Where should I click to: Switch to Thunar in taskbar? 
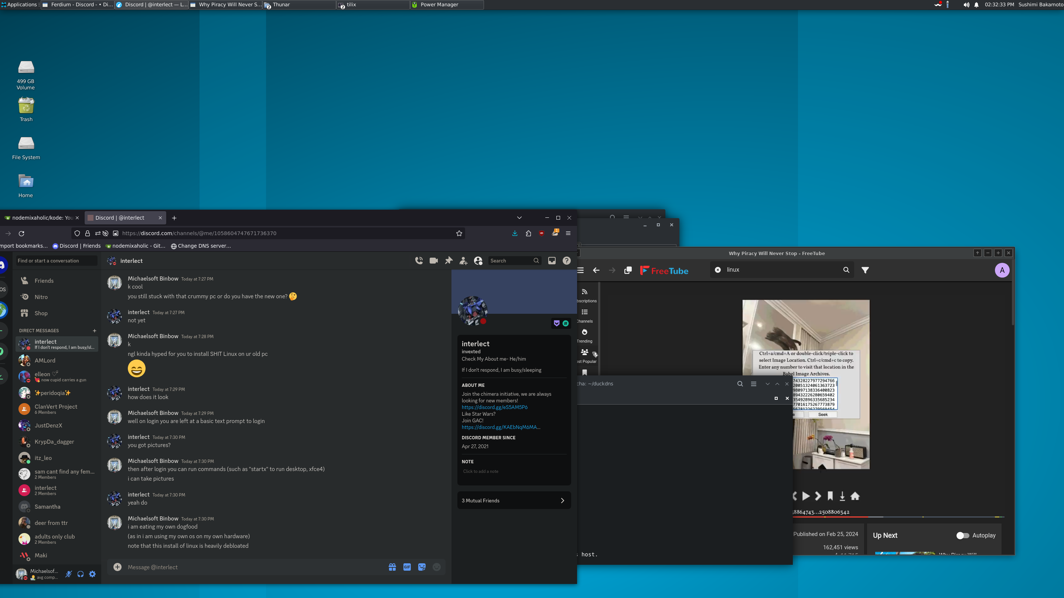[300, 4]
